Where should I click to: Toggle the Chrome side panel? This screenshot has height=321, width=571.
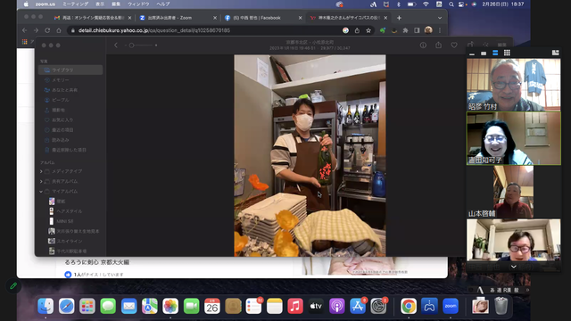tap(417, 30)
